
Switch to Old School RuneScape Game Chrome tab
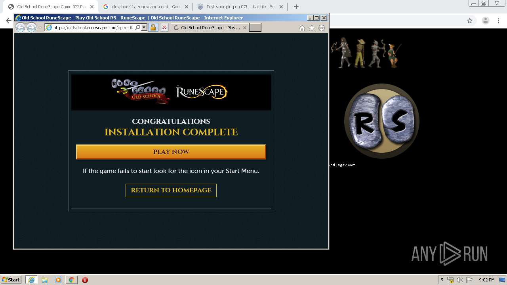pos(50,7)
